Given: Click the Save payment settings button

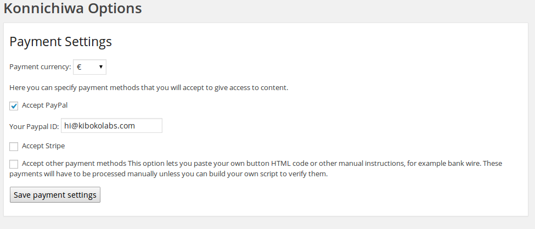Looking at the screenshot, I should click(x=55, y=195).
